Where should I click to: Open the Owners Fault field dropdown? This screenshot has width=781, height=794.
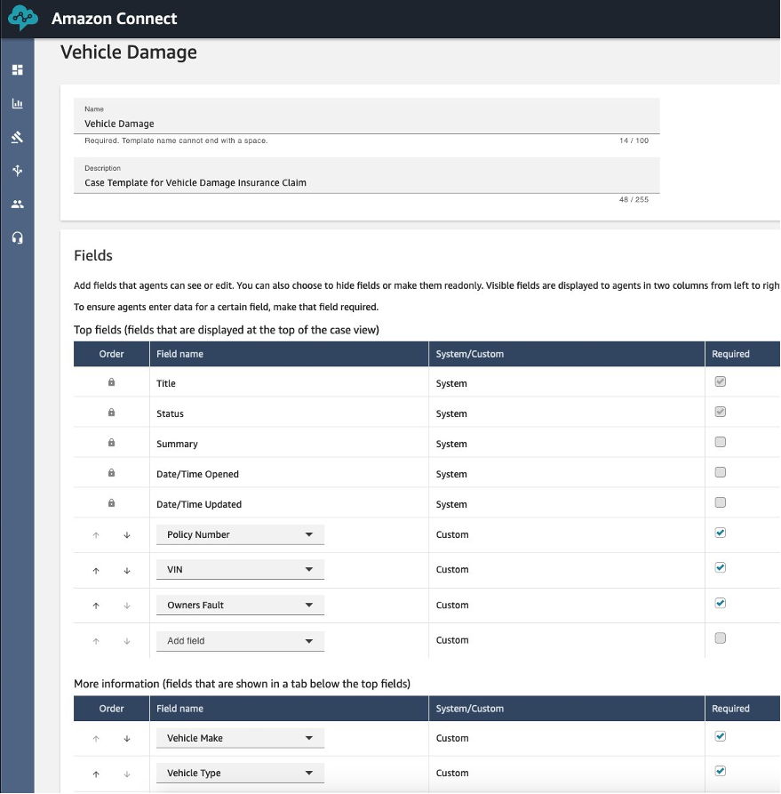(x=240, y=606)
